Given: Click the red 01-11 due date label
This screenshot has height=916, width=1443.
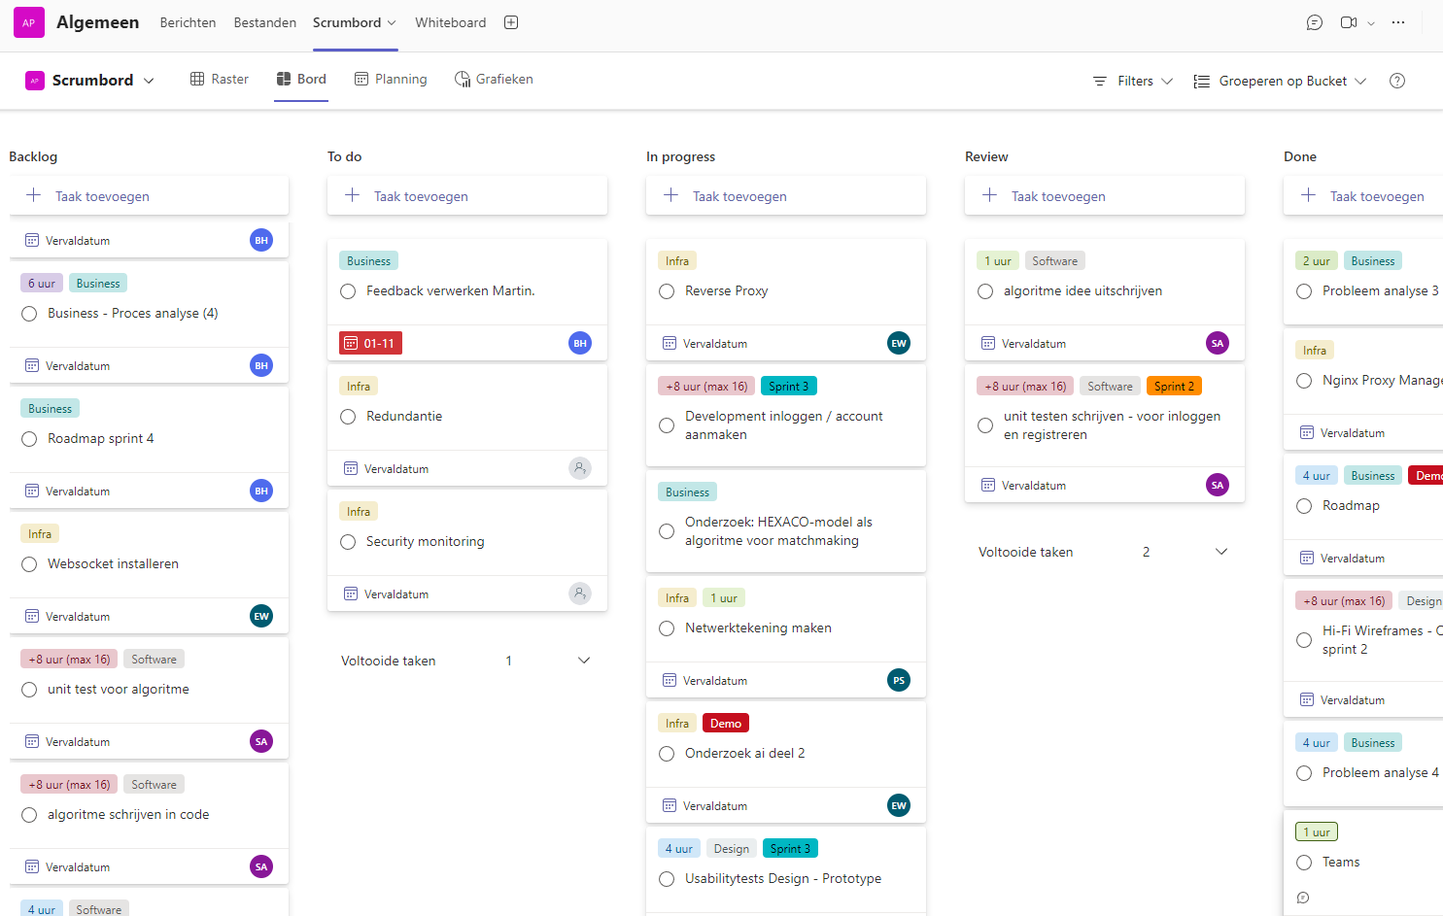Looking at the screenshot, I should pos(370,343).
